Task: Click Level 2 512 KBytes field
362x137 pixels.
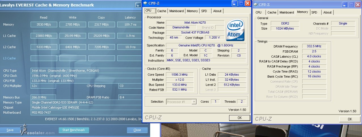Action: click(232, 85)
